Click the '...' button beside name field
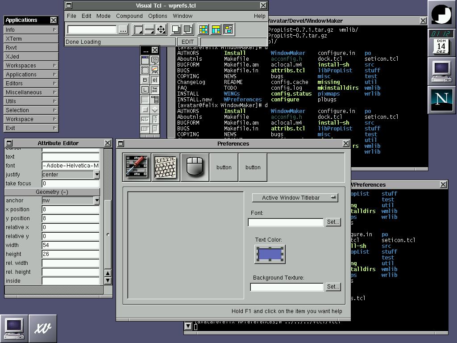The width and height of the screenshot is (457, 343). (123, 30)
